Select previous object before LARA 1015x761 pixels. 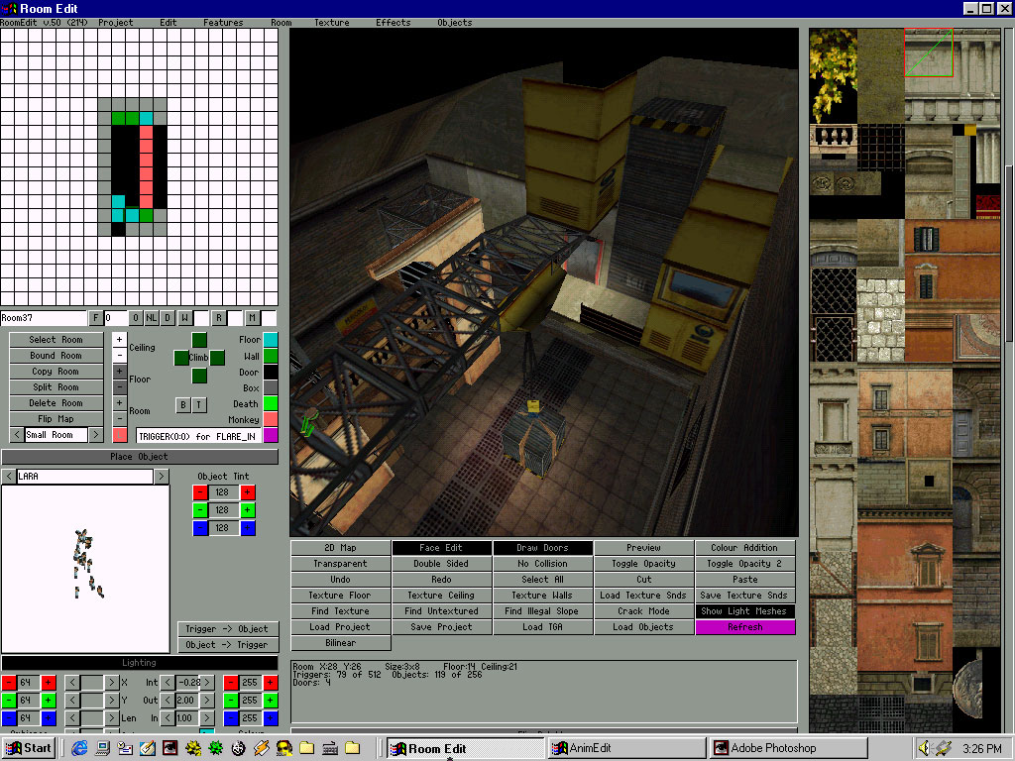[x=8, y=477]
